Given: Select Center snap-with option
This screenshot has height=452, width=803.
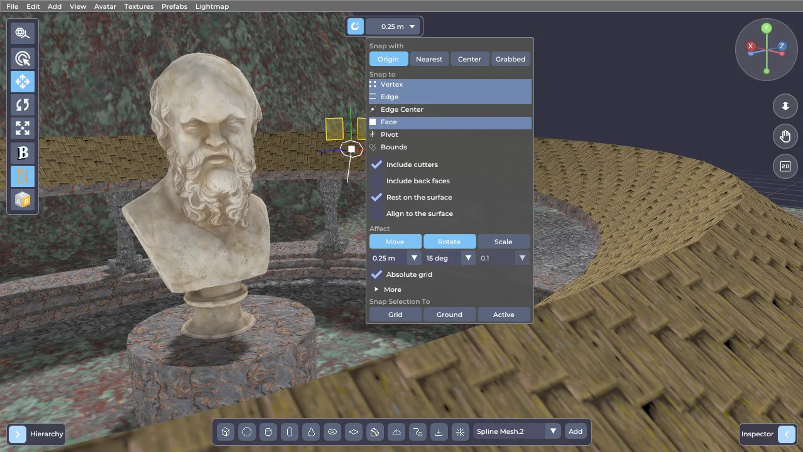Looking at the screenshot, I should (x=469, y=59).
